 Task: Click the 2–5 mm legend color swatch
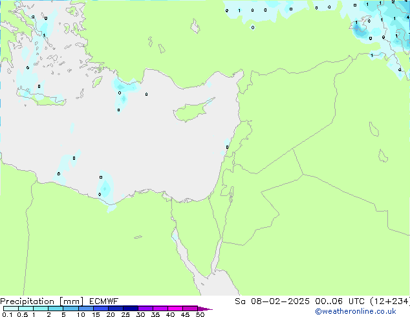pyautogui.click(x=56, y=309)
